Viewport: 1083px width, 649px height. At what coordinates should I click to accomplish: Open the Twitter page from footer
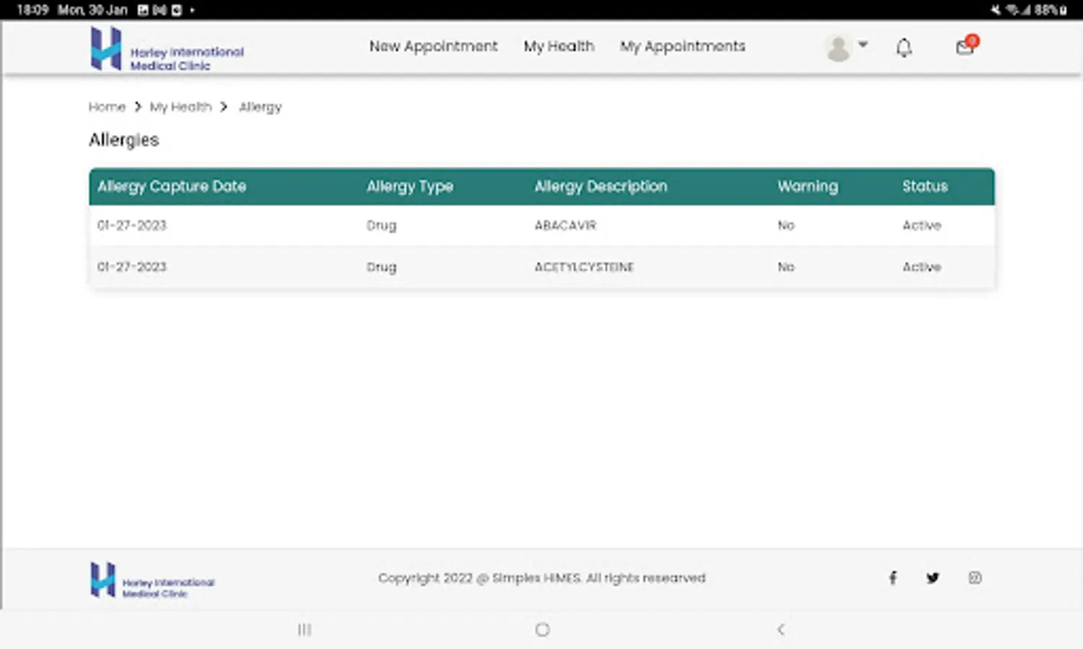pos(932,578)
